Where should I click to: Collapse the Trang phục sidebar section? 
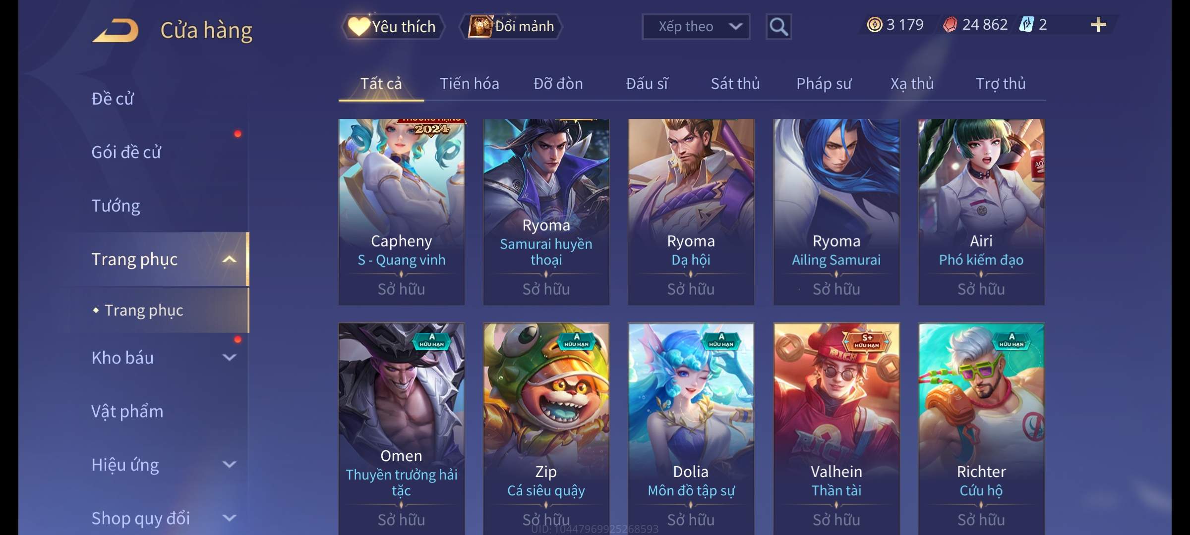pyautogui.click(x=229, y=260)
